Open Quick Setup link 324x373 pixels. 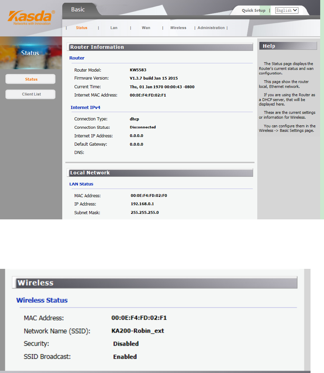click(x=253, y=10)
